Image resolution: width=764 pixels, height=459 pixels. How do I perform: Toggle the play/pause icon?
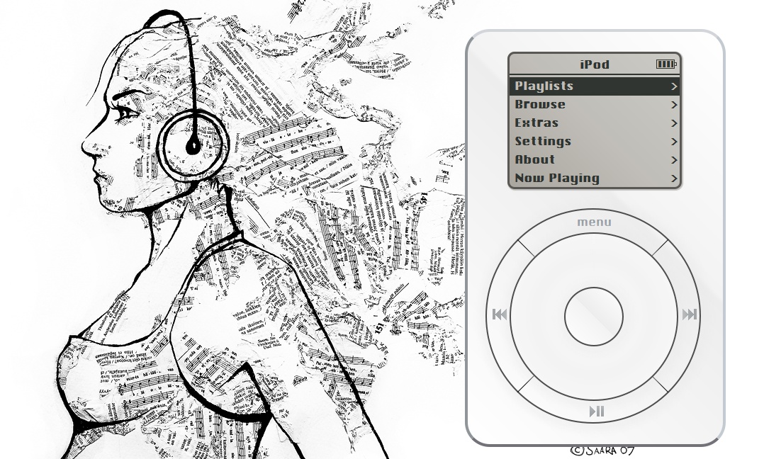click(x=597, y=412)
